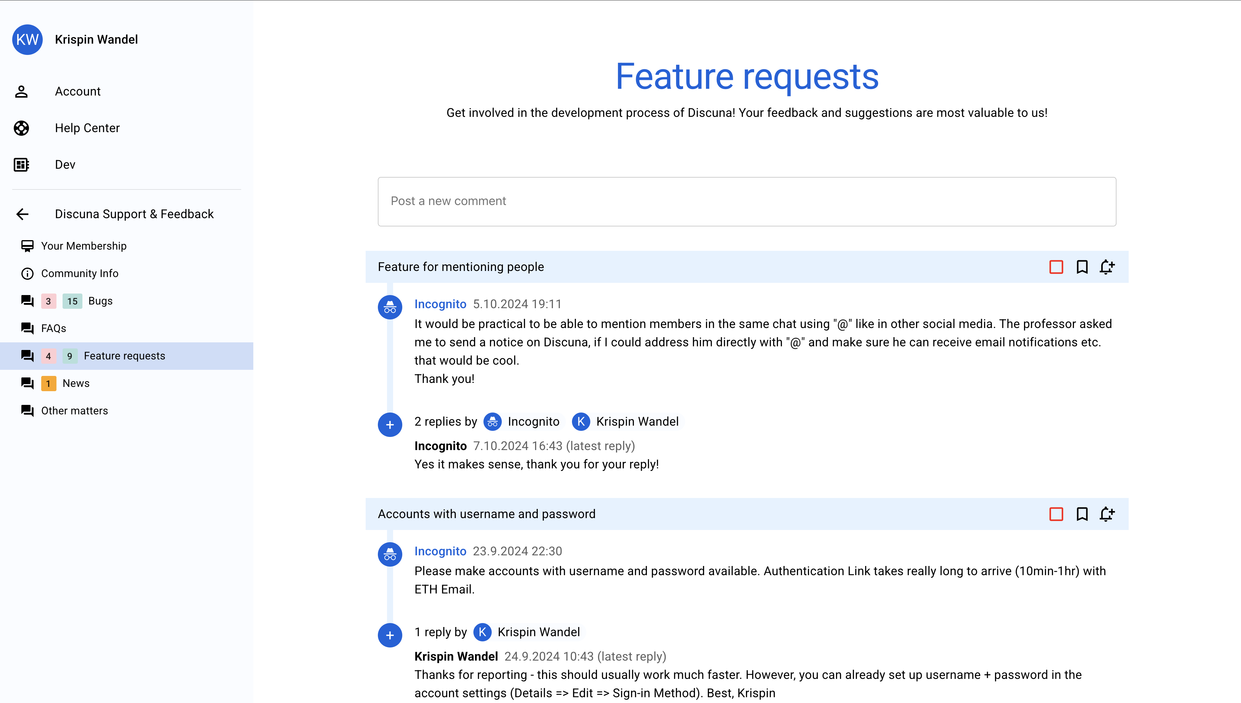Viewport: 1241px width, 703px height.
Task: Enable notifications bell for Accounts with username thread
Action: pyautogui.click(x=1107, y=514)
